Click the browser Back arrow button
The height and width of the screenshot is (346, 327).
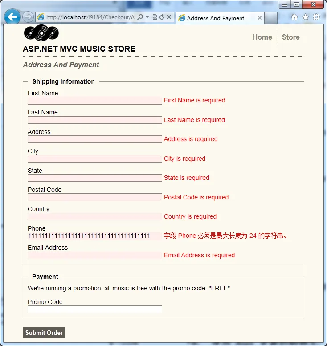(x=12, y=17)
